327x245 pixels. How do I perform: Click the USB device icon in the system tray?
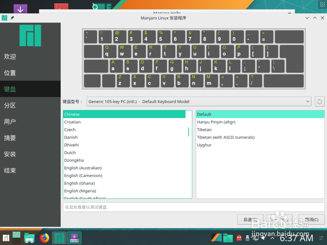tap(248, 238)
